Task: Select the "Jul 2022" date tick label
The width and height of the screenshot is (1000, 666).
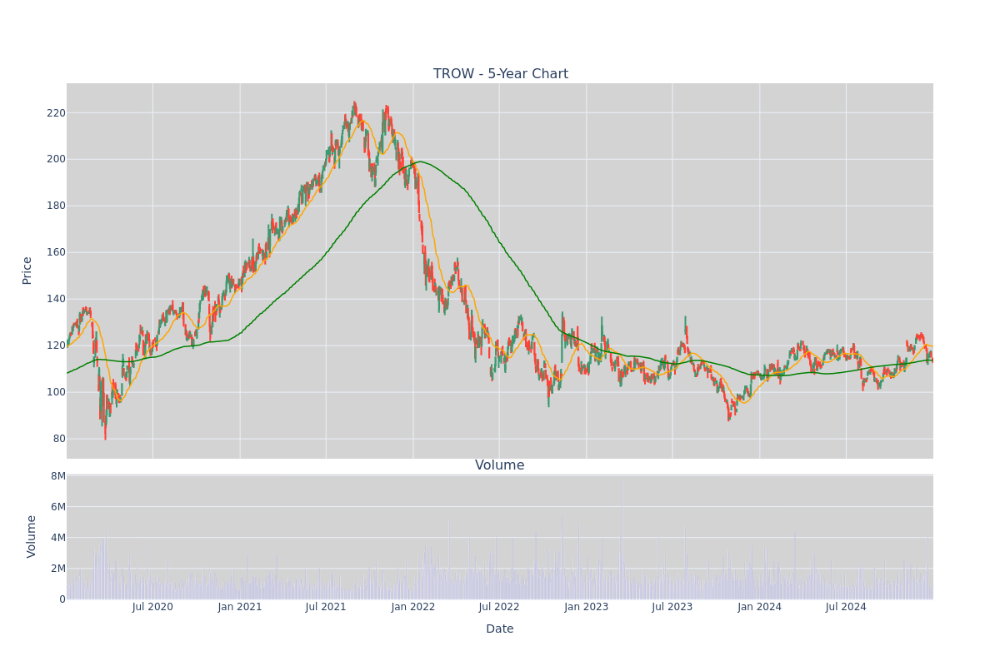Action: pos(499,607)
